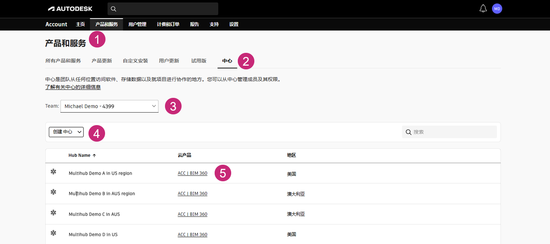Click 美国 region cell for Demo D
This screenshot has width=550, height=244.
coord(292,235)
